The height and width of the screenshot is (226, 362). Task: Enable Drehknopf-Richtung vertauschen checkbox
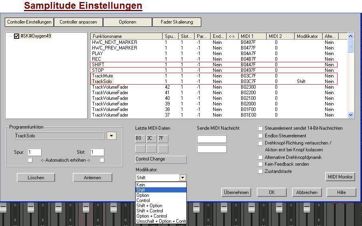(x=260, y=143)
